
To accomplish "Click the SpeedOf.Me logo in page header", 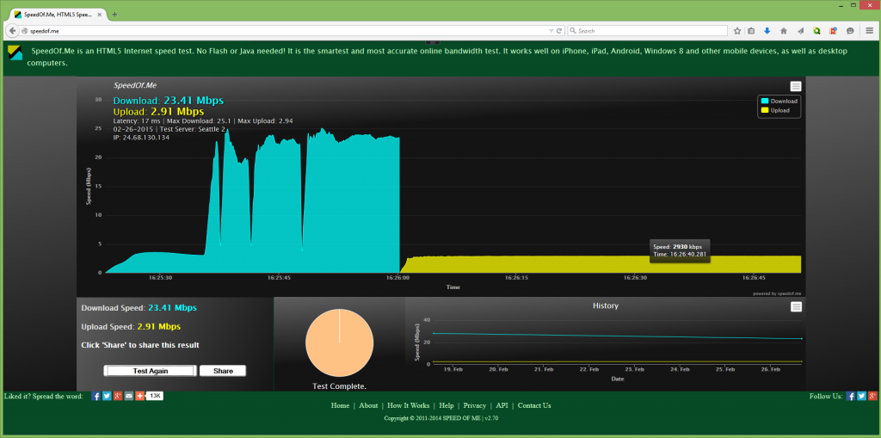I will [15, 52].
